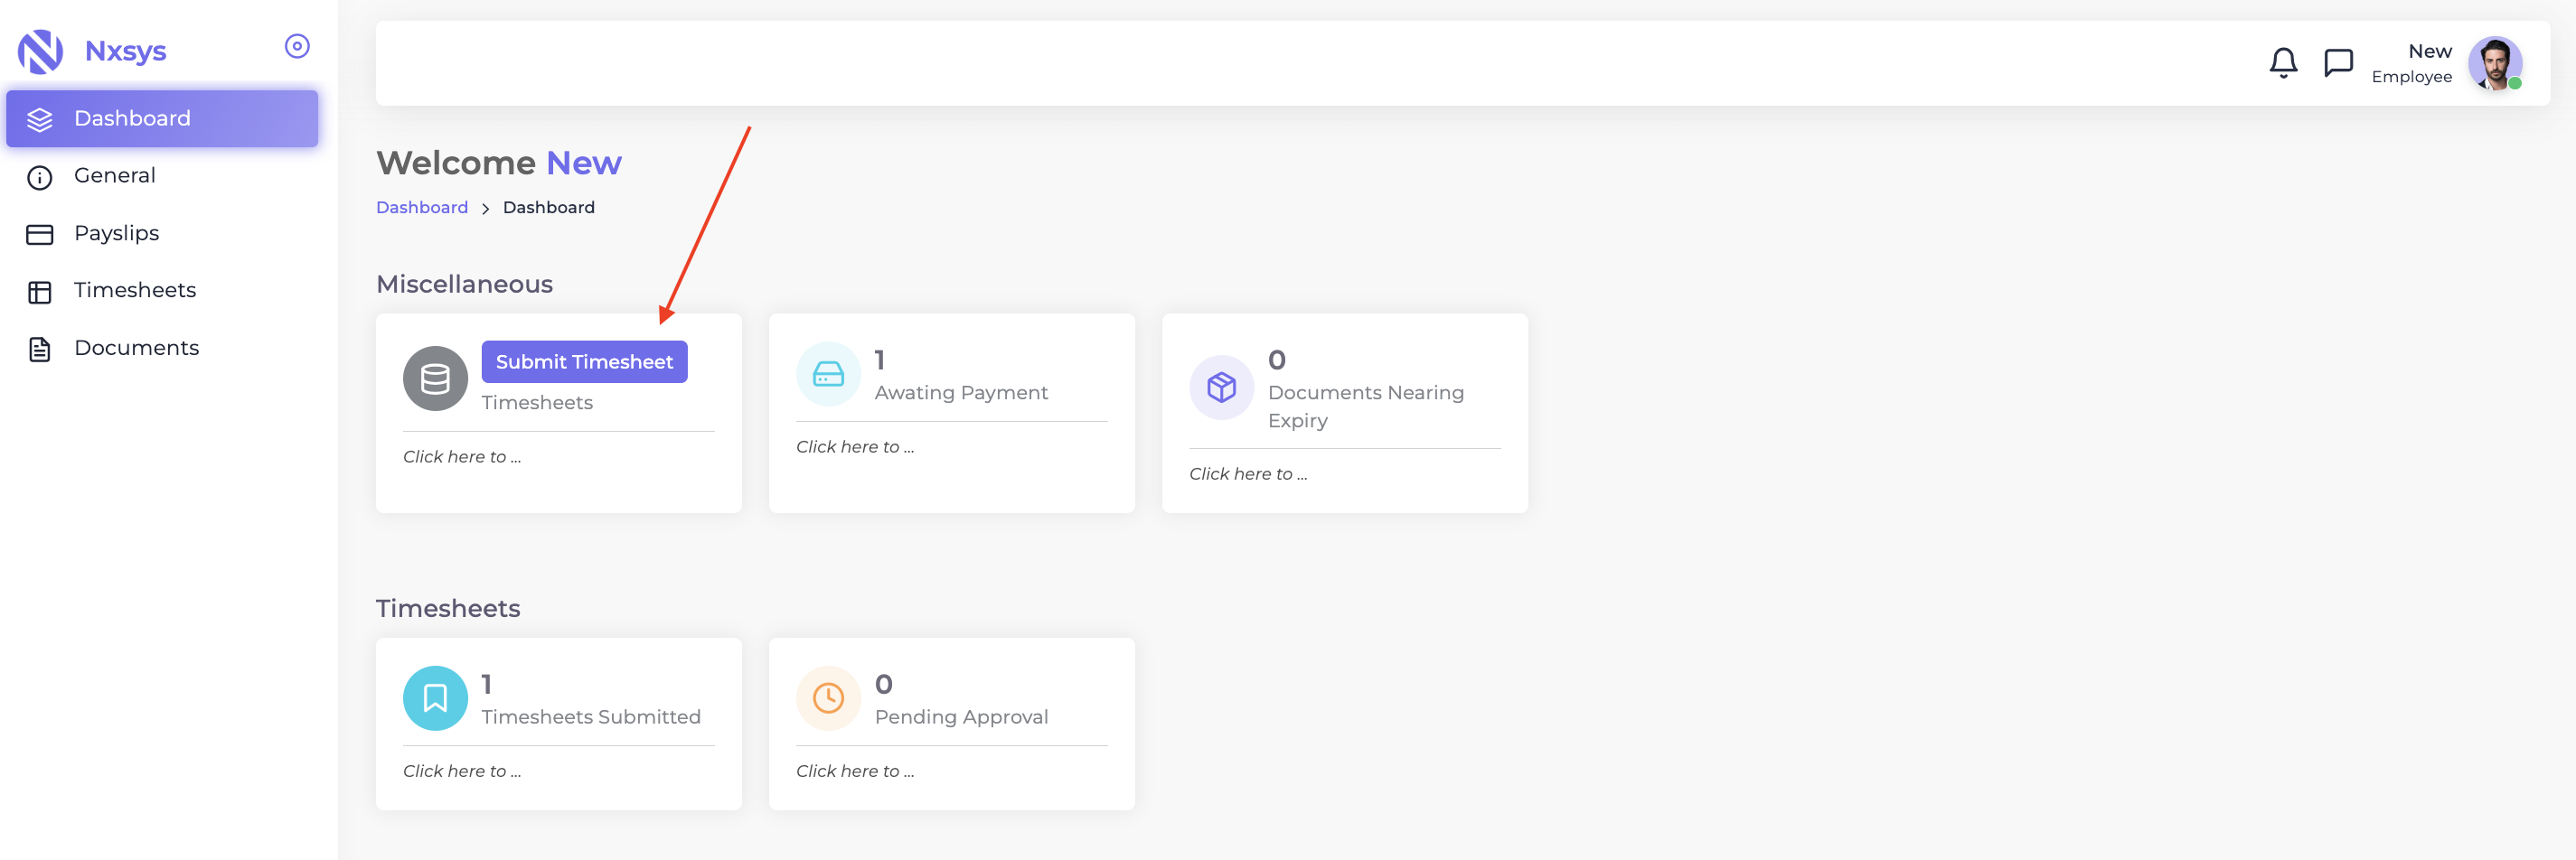Click 'Click here to' under Timesheets Submitted

pyautogui.click(x=462, y=771)
